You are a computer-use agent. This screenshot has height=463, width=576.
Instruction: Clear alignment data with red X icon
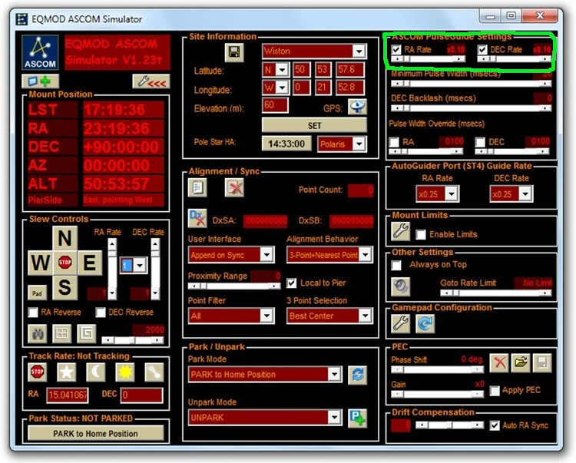pos(234,187)
